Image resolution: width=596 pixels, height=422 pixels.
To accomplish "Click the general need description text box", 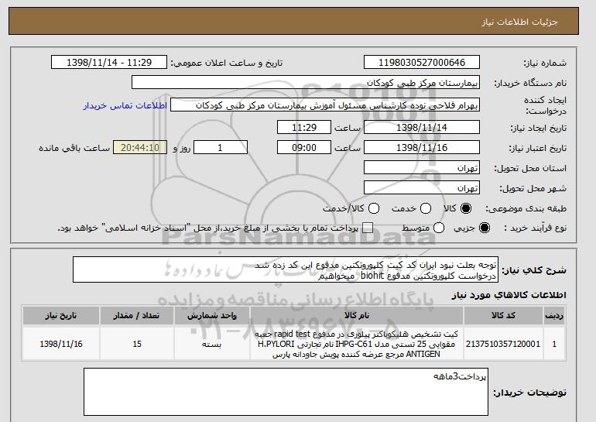I will 286,269.
